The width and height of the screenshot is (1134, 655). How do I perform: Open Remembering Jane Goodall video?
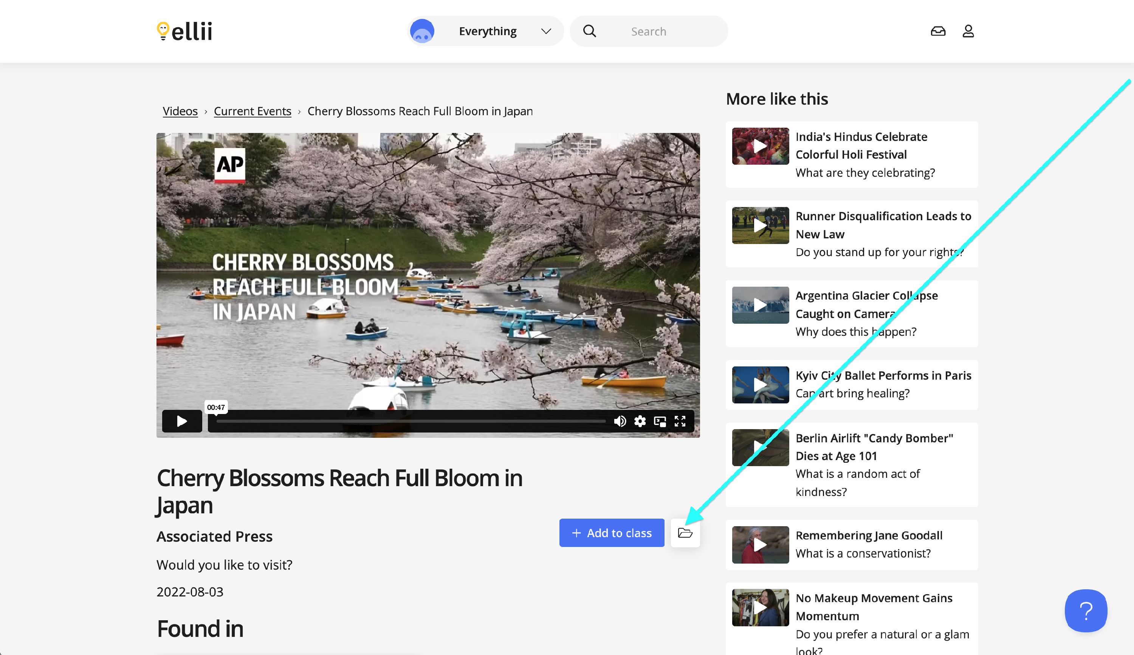pyautogui.click(x=869, y=535)
